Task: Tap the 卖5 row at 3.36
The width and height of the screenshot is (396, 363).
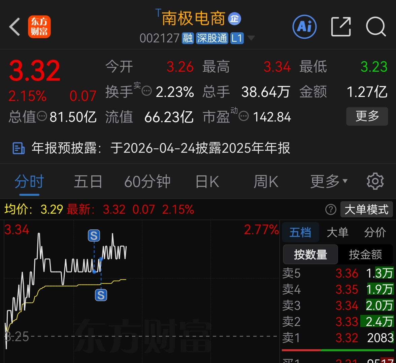Action: coord(338,273)
